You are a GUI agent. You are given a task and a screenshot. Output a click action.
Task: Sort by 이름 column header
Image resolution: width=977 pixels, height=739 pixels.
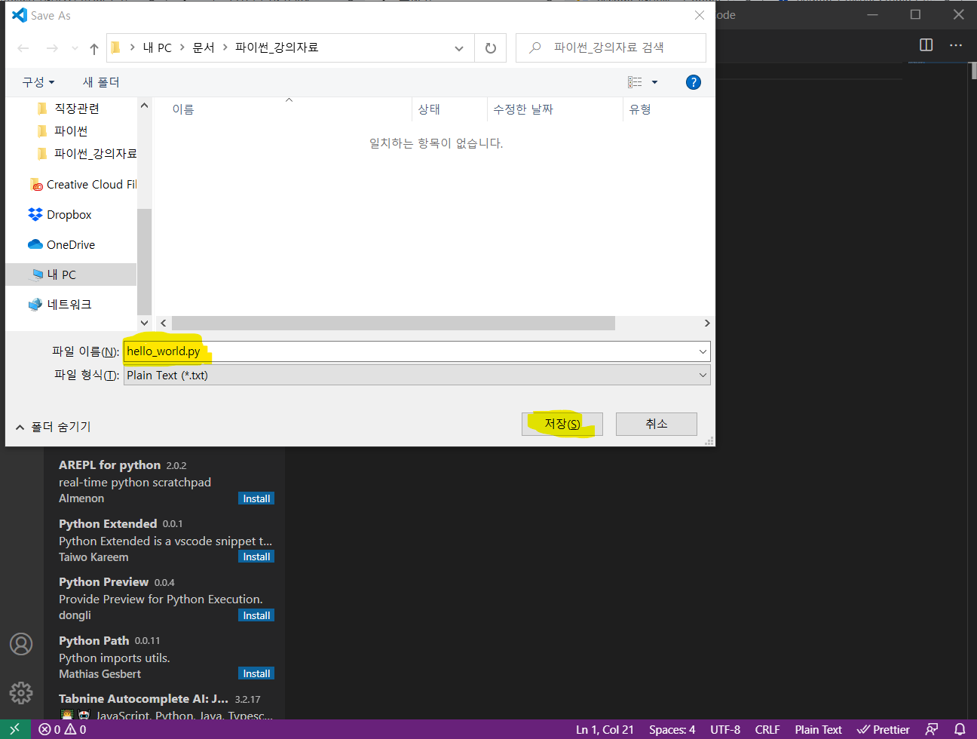[x=183, y=109]
